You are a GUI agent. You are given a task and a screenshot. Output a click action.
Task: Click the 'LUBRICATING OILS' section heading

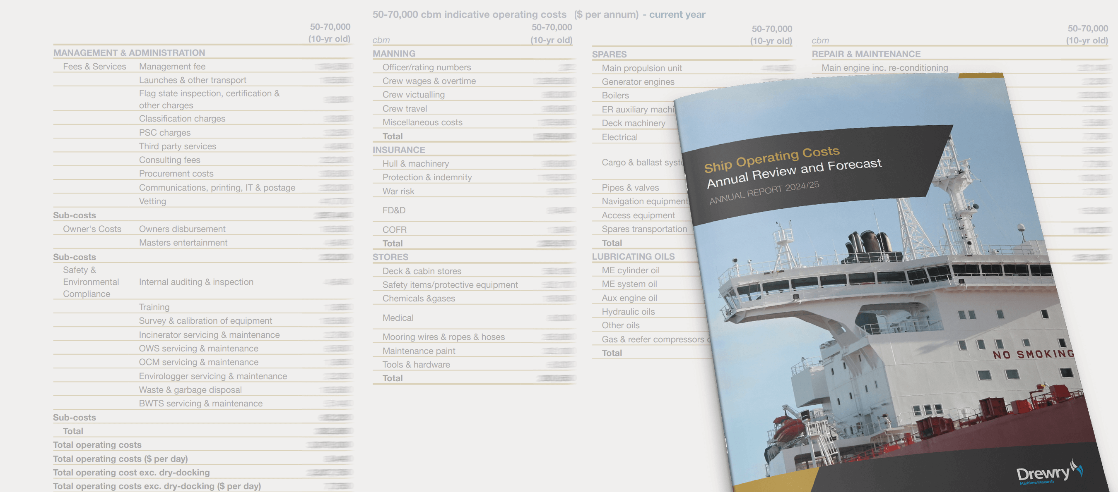633,256
